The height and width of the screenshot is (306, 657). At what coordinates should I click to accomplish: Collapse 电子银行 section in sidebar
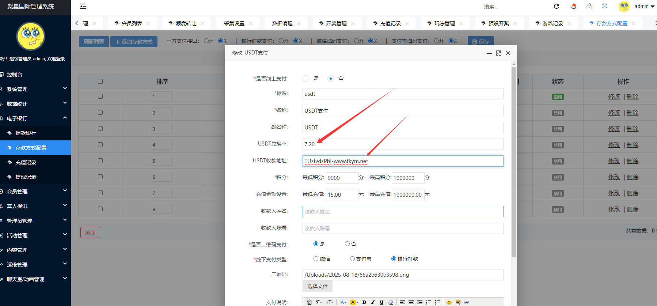click(x=35, y=118)
